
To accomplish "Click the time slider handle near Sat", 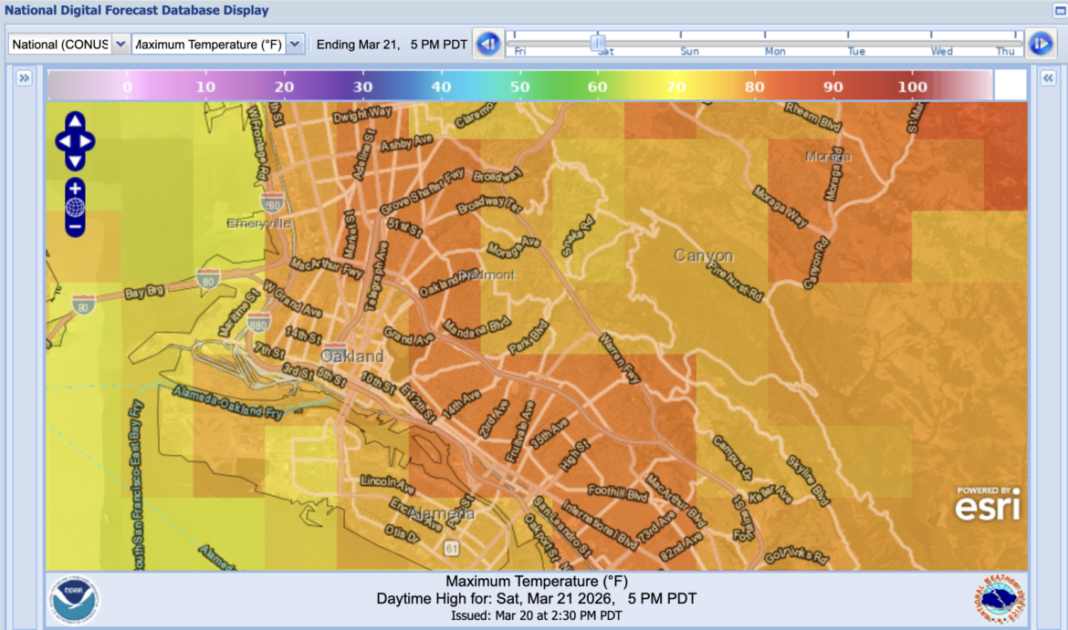I will pos(598,43).
